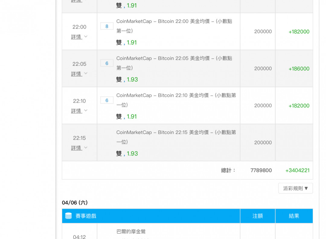Open 詳情 link for 22:05 bet
The height and width of the screenshot is (239, 326).
[76, 74]
